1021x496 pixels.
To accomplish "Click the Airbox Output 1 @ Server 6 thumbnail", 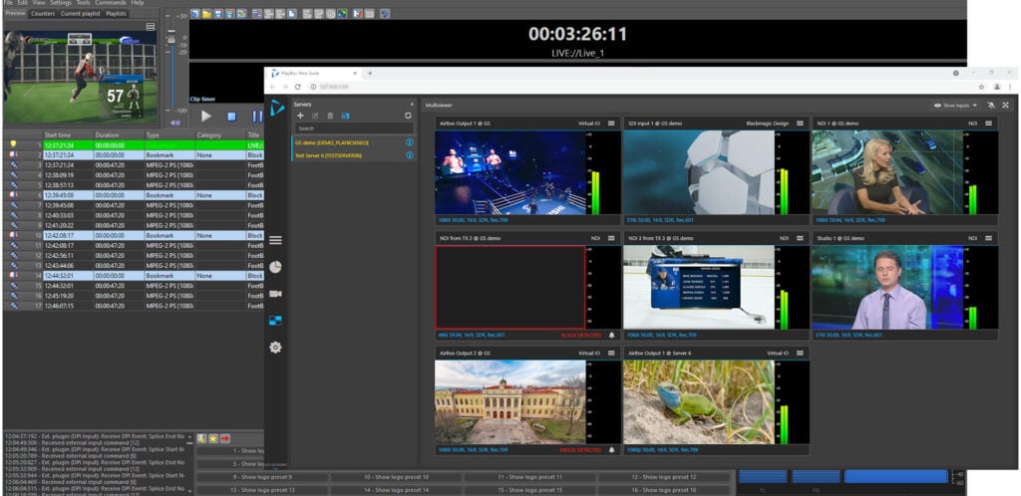I will (699, 402).
